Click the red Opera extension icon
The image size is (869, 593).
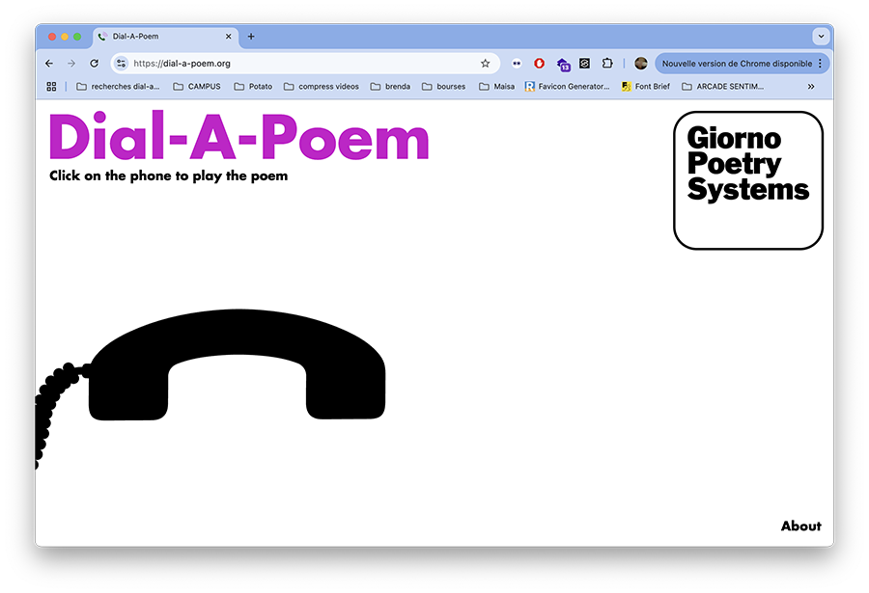tap(539, 64)
